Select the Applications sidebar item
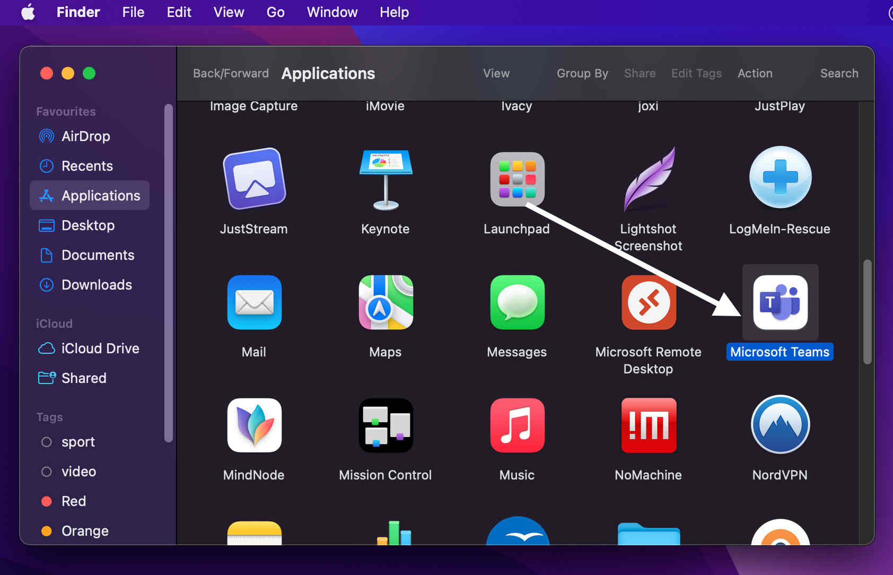 [x=90, y=195]
